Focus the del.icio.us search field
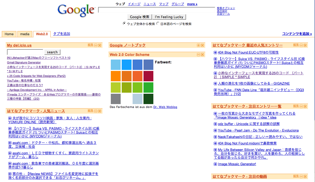Screen dimensions: 315x182 point(25,52)
